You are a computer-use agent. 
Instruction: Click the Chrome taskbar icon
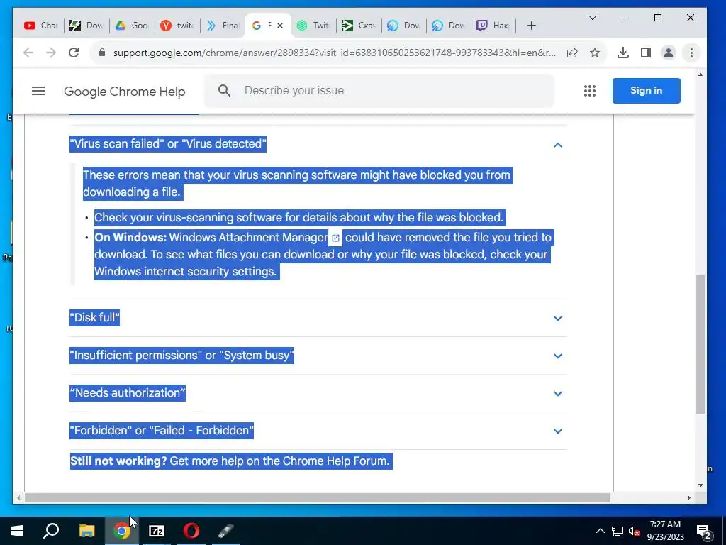tap(121, 531)
